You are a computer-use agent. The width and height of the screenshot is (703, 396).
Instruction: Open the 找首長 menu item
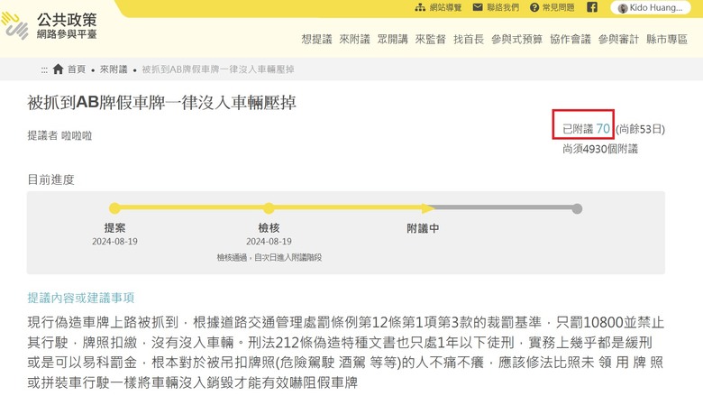tap(469, 40)
